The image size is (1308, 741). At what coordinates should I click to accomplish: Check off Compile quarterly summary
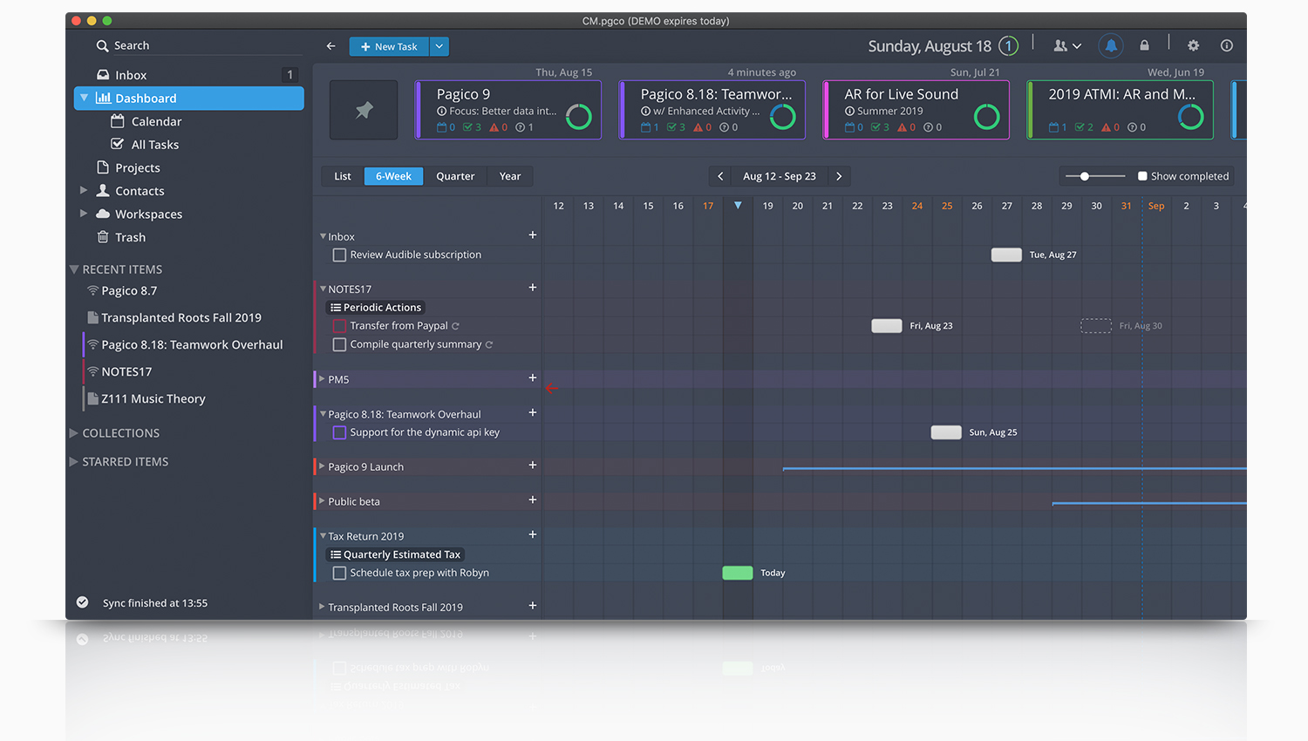pos(339,344)
